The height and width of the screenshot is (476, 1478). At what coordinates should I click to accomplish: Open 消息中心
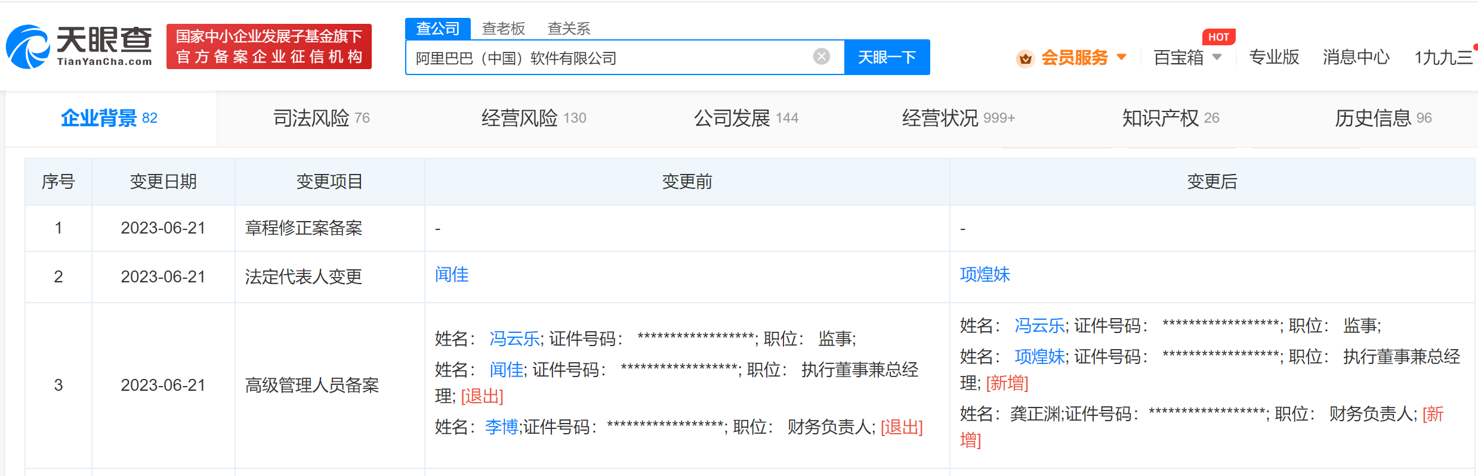click(1356, 57)
